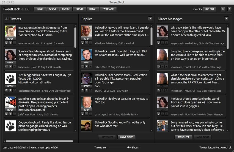
Task: Click Twitter Status: Pretty much ok text
Action: [216, 148]
